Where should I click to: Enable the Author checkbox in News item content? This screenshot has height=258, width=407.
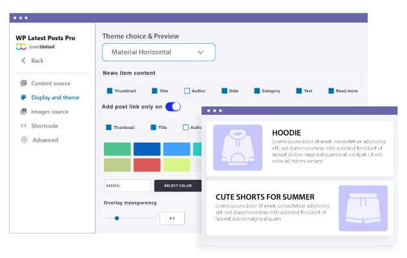[x=187, y=91]
